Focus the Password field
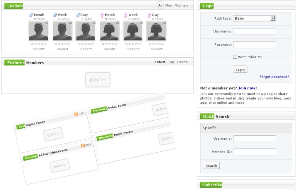The height and width of the screenshot is (191, 298). tap(255, 44)
